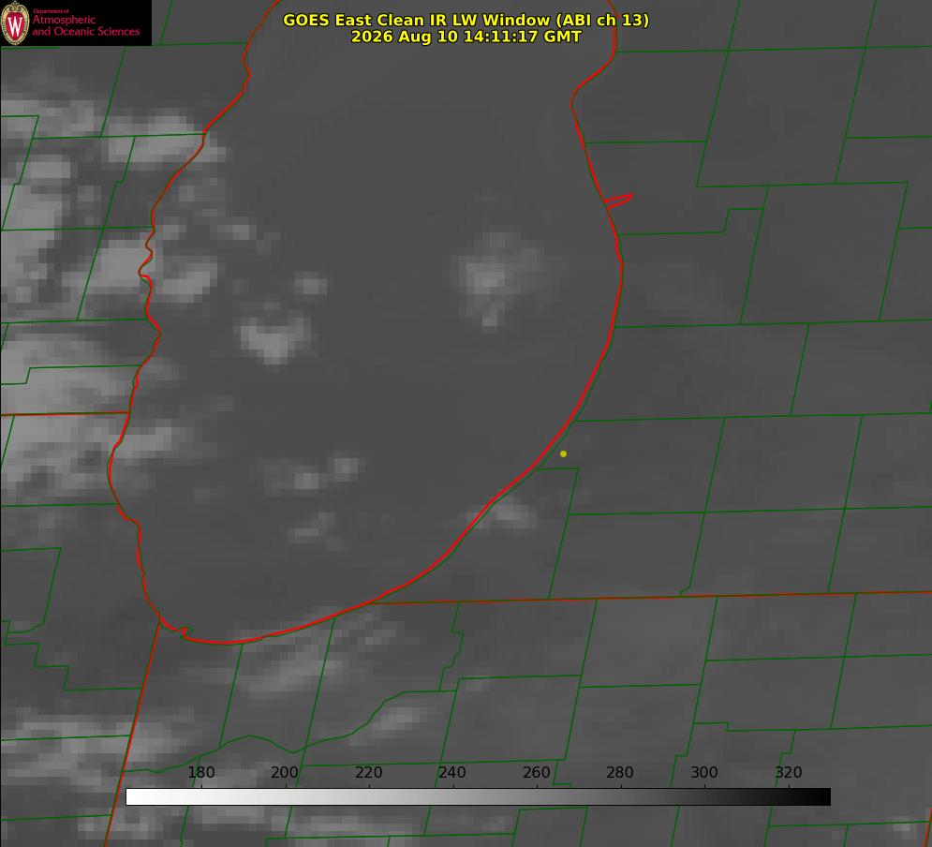Click the black end of the colorbar
The width and height of the screenshot is (932, 847).
pos(819,797)
